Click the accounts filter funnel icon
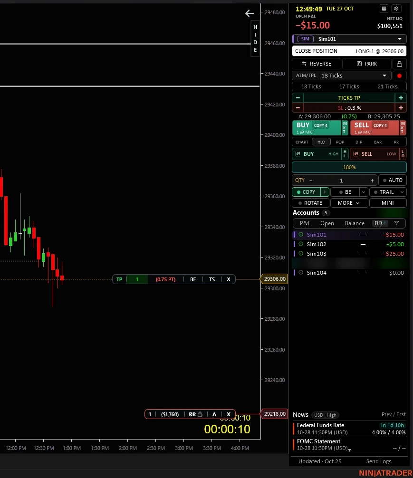The height and width of the screenshot is (478, 413). (396, 223)
